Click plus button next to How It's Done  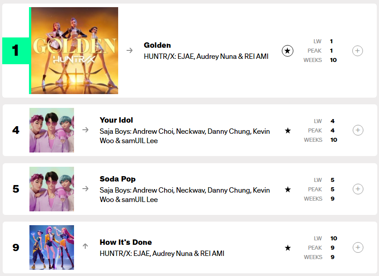[x=357, y=247]
